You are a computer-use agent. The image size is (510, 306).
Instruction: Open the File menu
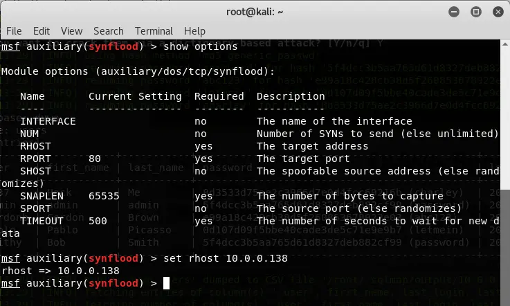14,31
